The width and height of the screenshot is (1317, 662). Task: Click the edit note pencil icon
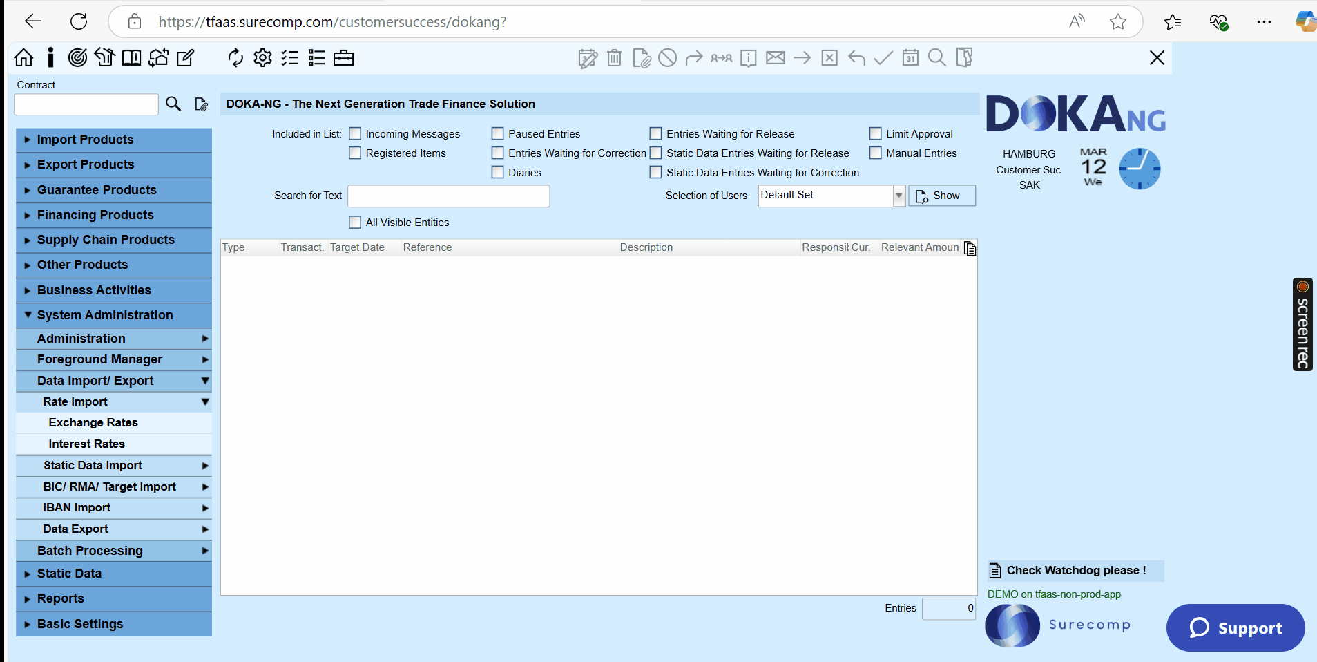[x=185, y=57]
